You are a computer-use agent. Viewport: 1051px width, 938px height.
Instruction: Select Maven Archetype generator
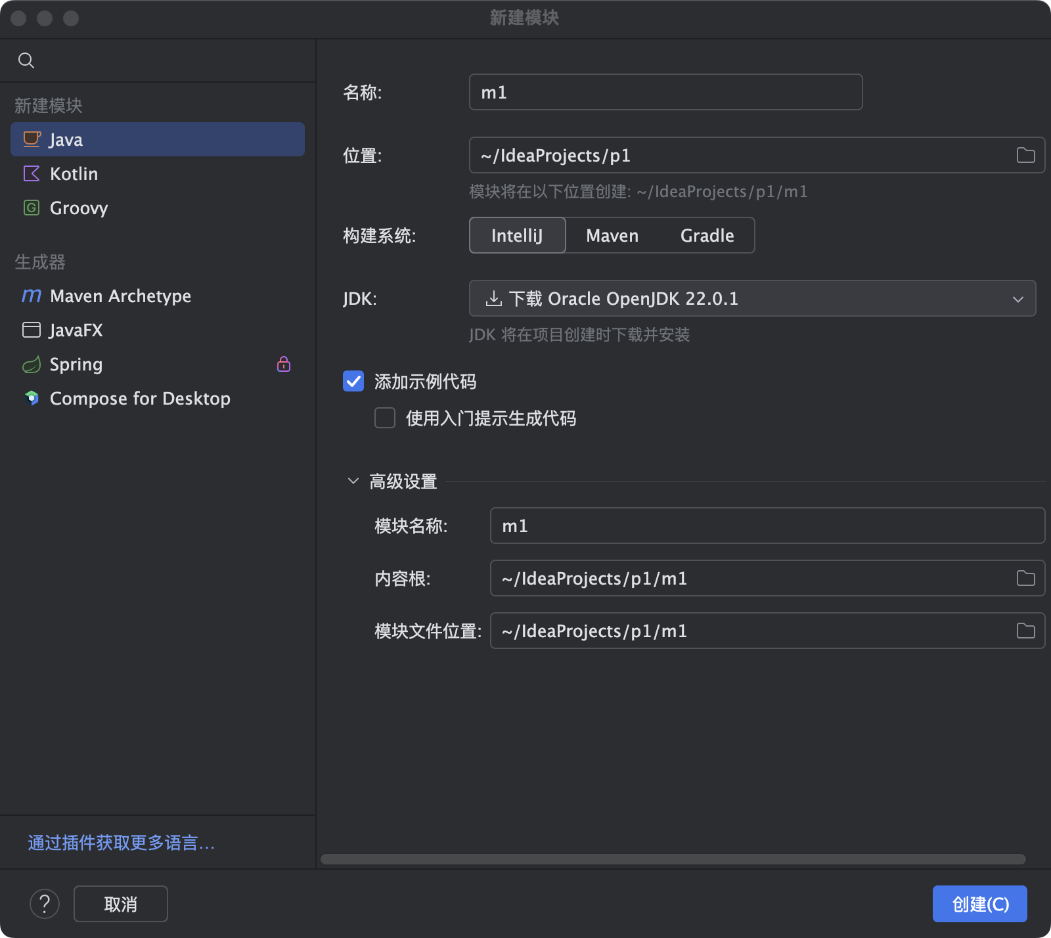pos(158,296)
